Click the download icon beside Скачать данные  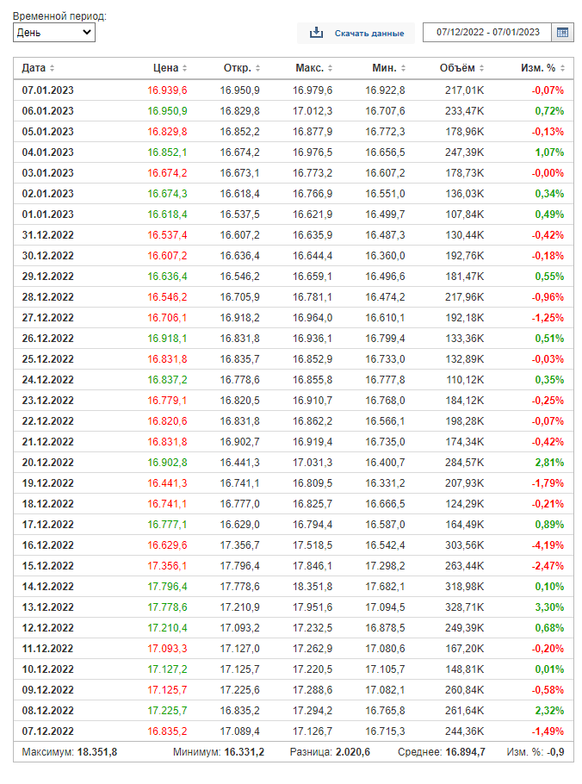tap(316, 33)
